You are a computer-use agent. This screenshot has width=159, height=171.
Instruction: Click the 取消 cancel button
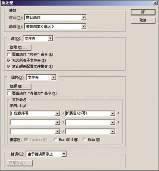coord(143,20)
